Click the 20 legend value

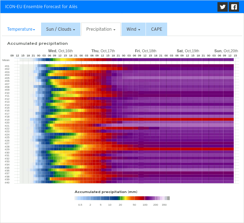pyautogui.click(x=120, y=205)
